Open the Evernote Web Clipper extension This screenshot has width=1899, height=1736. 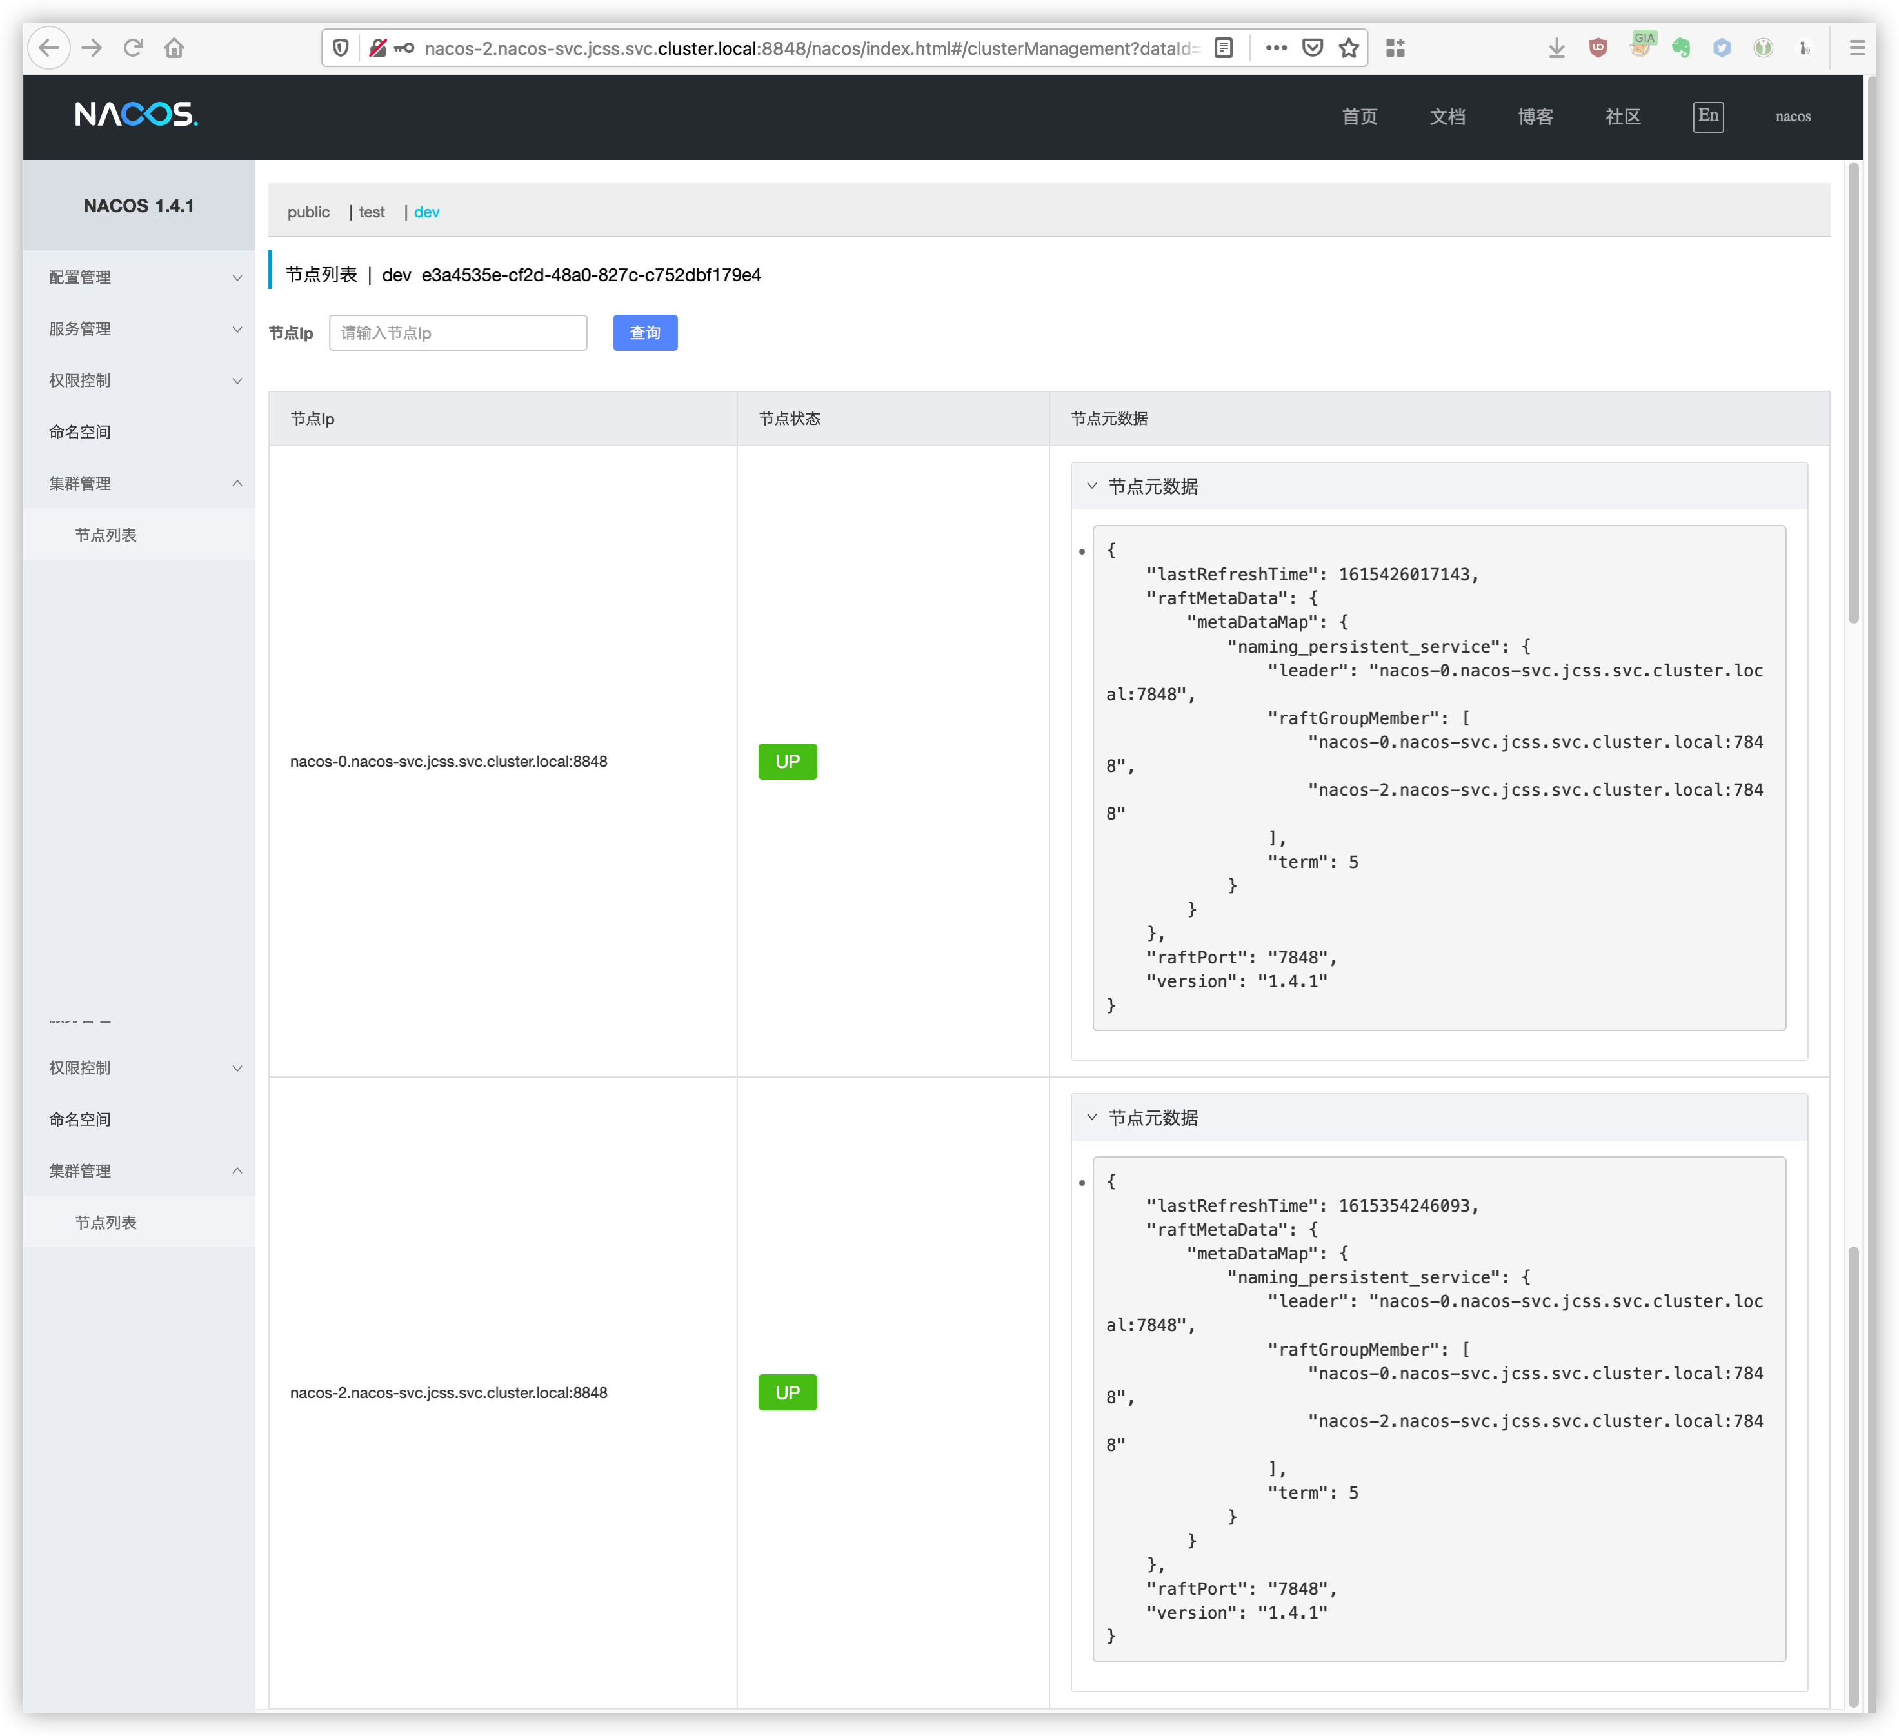point(1682,47)
